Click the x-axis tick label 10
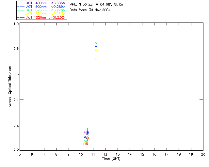This screenshot has height=167, width=209. (81, 154)
